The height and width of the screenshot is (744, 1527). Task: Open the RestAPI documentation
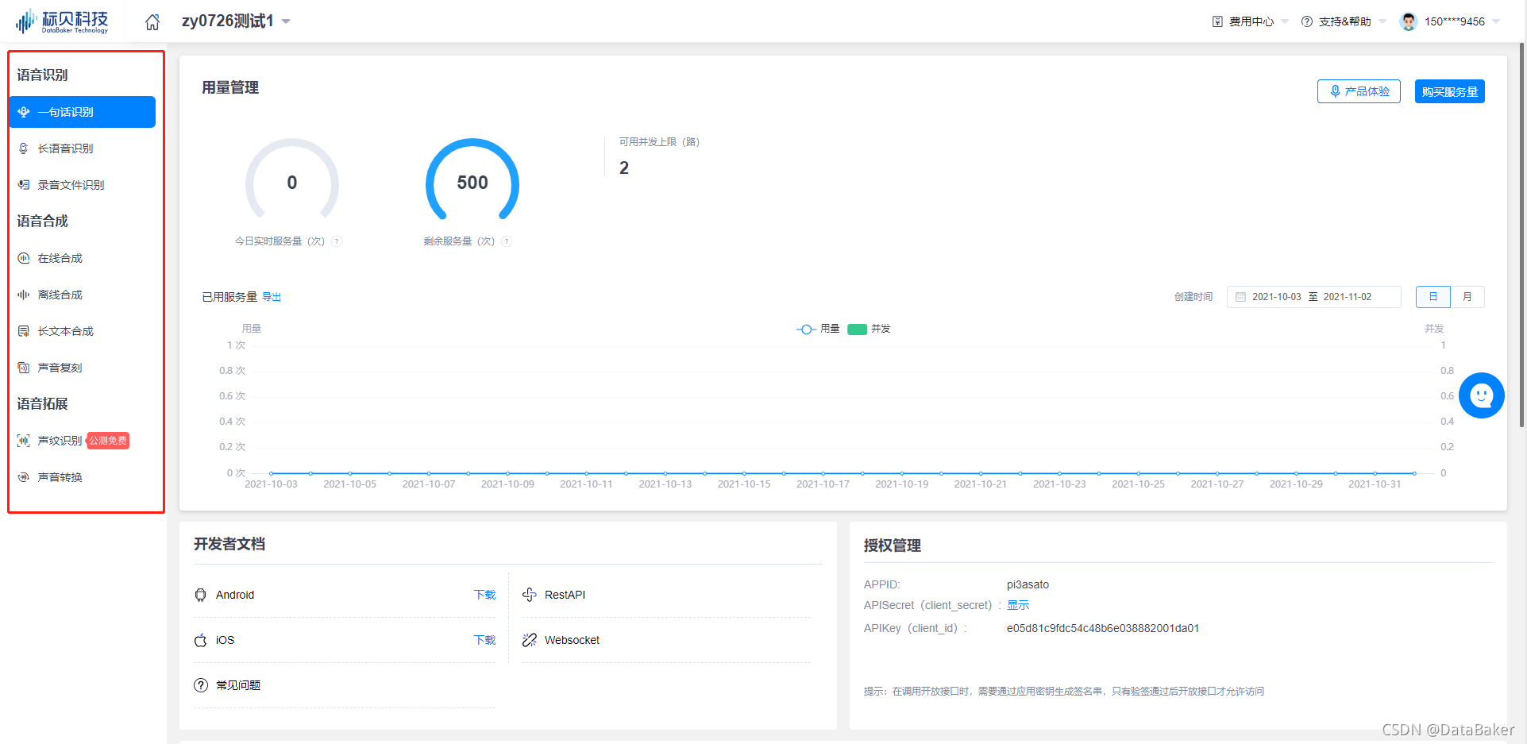point(565,595)
